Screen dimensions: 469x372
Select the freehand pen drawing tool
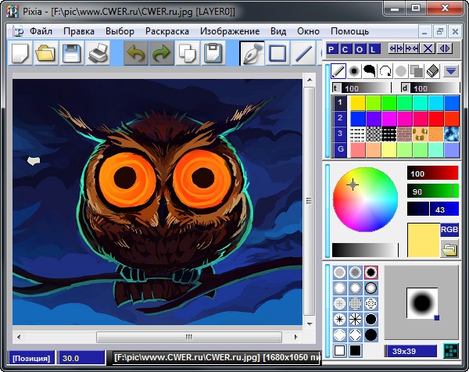(252, 53)
